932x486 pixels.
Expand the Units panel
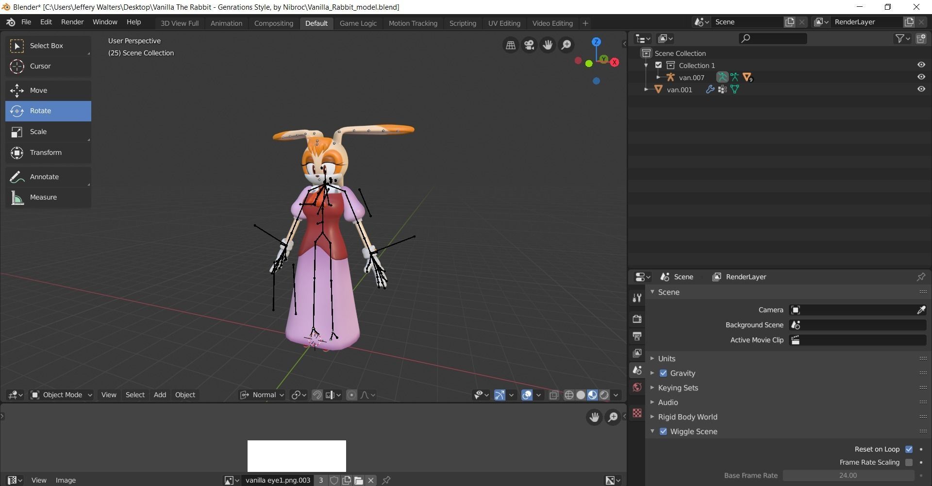(666, 359)
